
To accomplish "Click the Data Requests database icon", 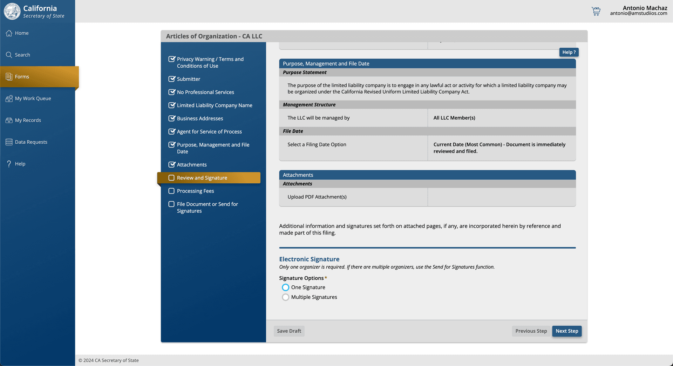I will point(9,142).
